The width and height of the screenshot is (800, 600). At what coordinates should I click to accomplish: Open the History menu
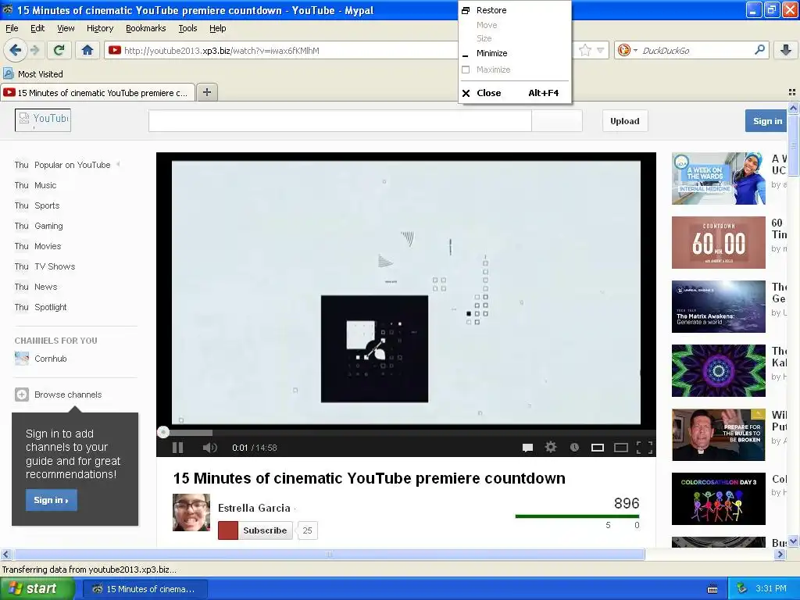(x=99, y=28)
